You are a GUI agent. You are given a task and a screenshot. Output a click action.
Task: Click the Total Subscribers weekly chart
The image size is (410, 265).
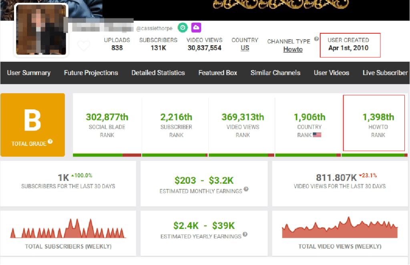coord(68,230)
